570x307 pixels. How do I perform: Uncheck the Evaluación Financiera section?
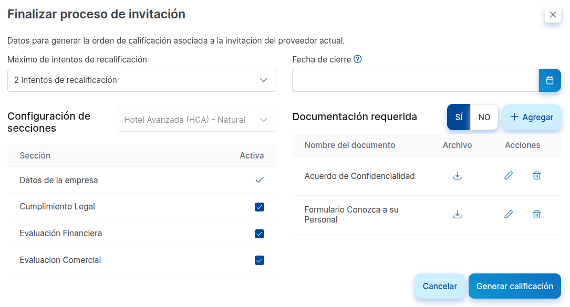[x=259, y=234]
